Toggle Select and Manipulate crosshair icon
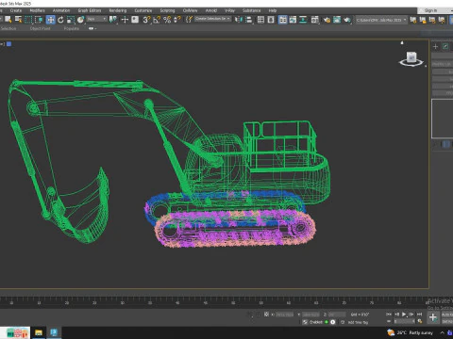453x339 pixels. 125,20
